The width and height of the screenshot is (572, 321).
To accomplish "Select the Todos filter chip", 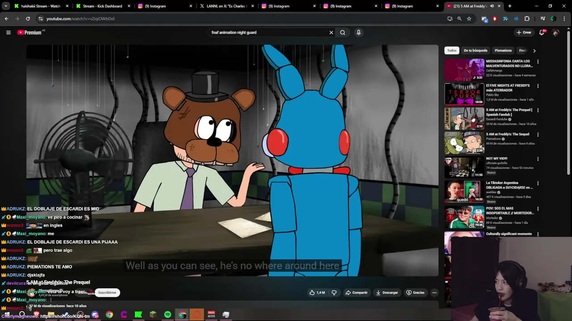I will click(x=452, y=50).
